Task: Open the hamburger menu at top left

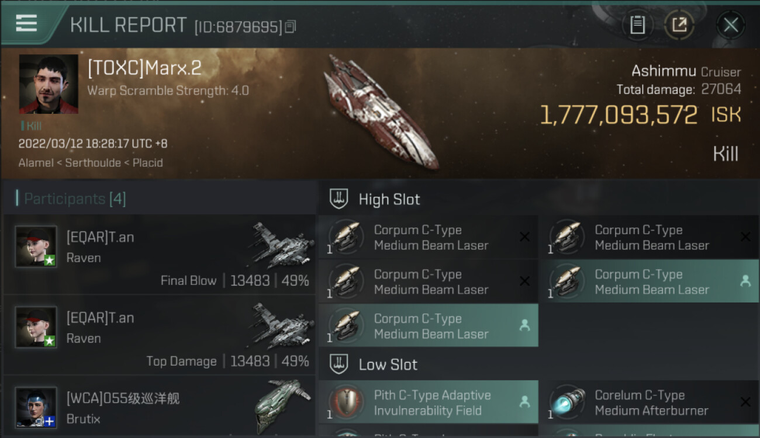Action: click(x=26, y=23)
